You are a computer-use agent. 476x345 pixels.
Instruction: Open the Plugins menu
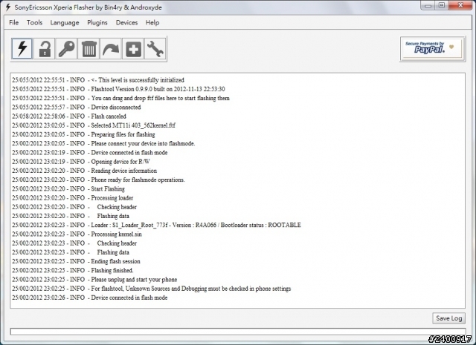coord(97,23)
